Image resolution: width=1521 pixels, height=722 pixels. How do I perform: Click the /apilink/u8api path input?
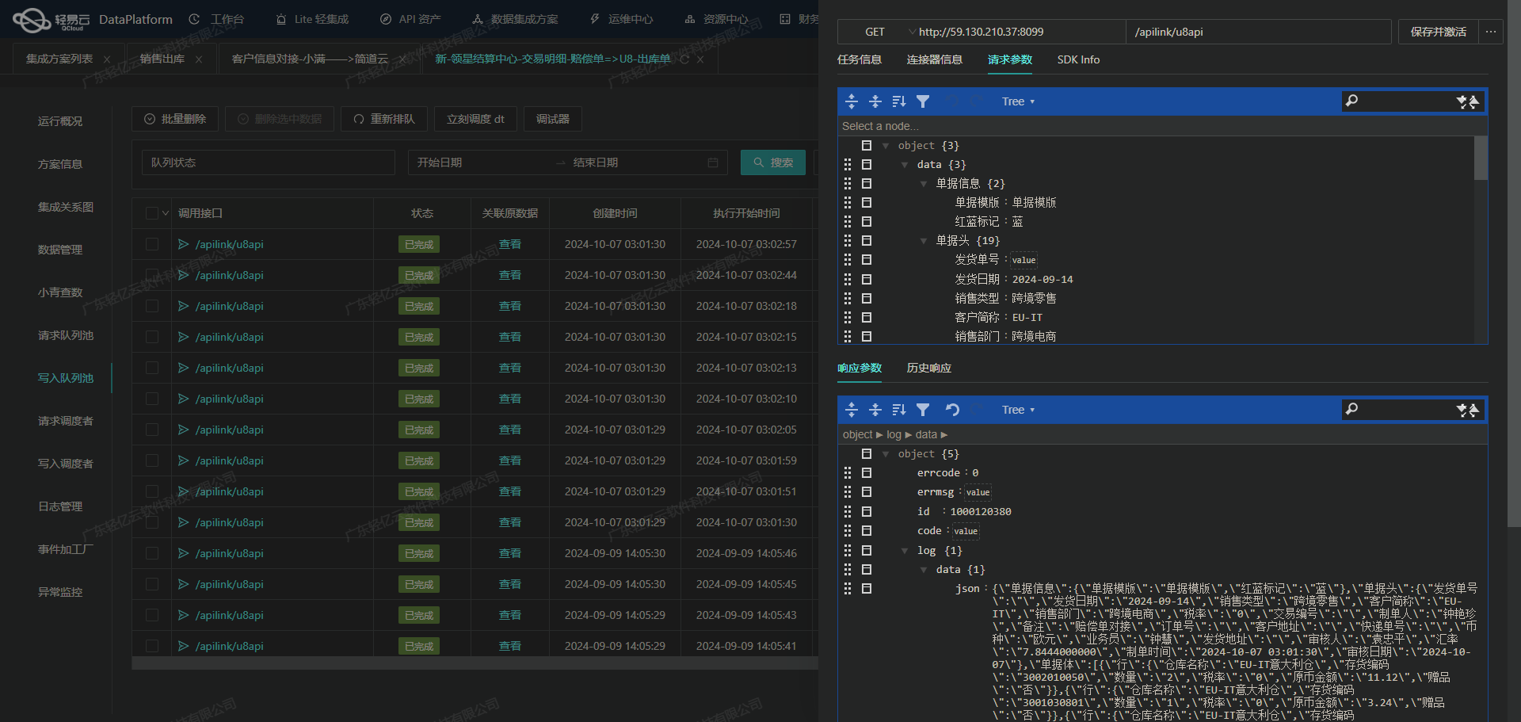1259,32
